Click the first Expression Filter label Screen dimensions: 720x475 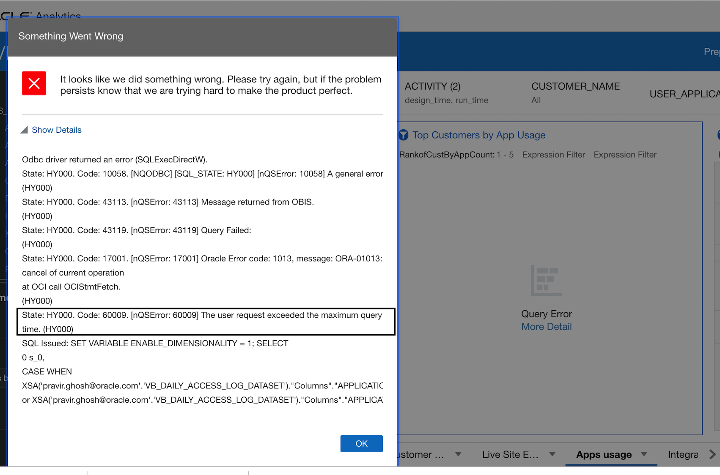(x=553, y=155)
